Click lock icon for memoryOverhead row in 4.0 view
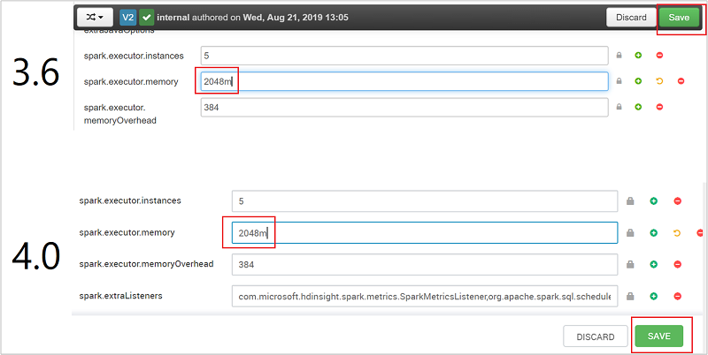The image size is (708, 355). click(630, 264)
